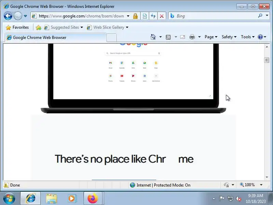Image resolution: width=273 pixels, height=205 pixels.
Task: Click the search magnifier icon
Action: [x=260, y=16]
